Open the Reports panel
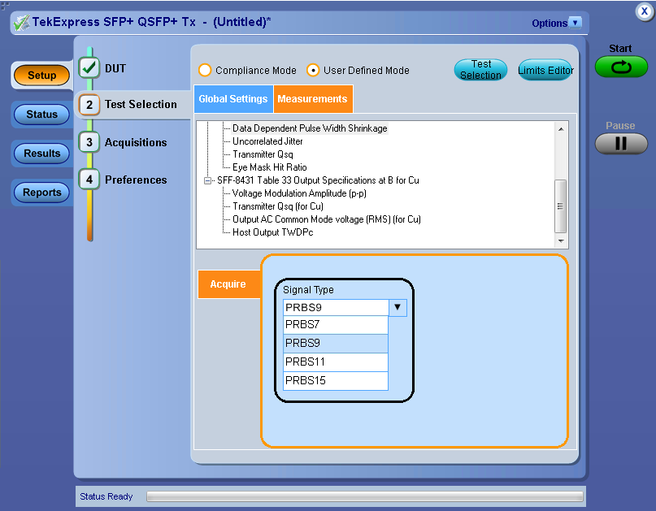Image resolution: width=656 pixels, height=511 pixels. (x=41, y=193)
